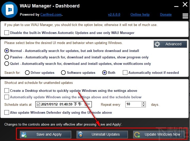Toggle the schedule date checkbox
The width and height of the screenshot is (190, 141).
(38, 104)
